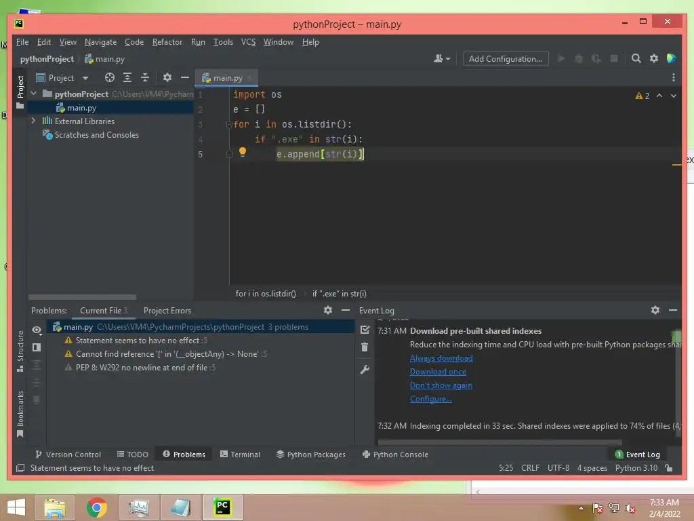Select the Current File problems tab
This screenshot has height=521, width=694.
click(x=104, y=311)
